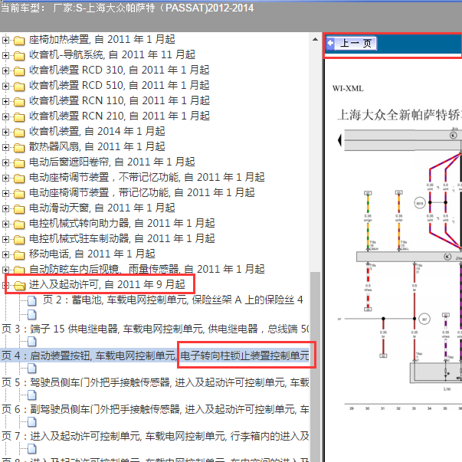
Task: Open 页 4：启动装置按钮 page
Action: [x=155, y=356]
